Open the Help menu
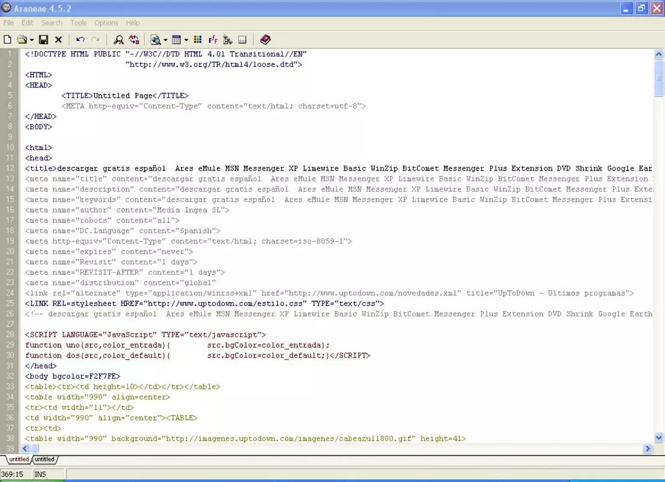The height and width of the screenshot is (482, 665). pos(133,22)
